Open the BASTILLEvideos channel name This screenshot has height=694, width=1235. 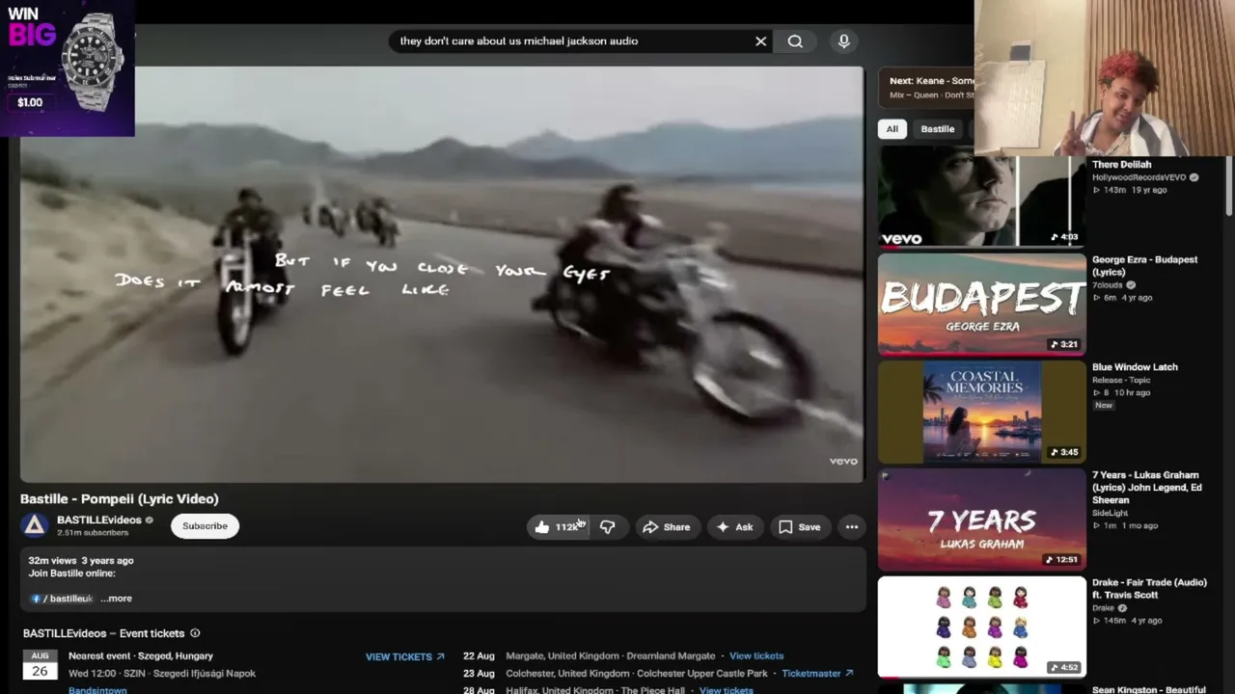coord(98,520)
